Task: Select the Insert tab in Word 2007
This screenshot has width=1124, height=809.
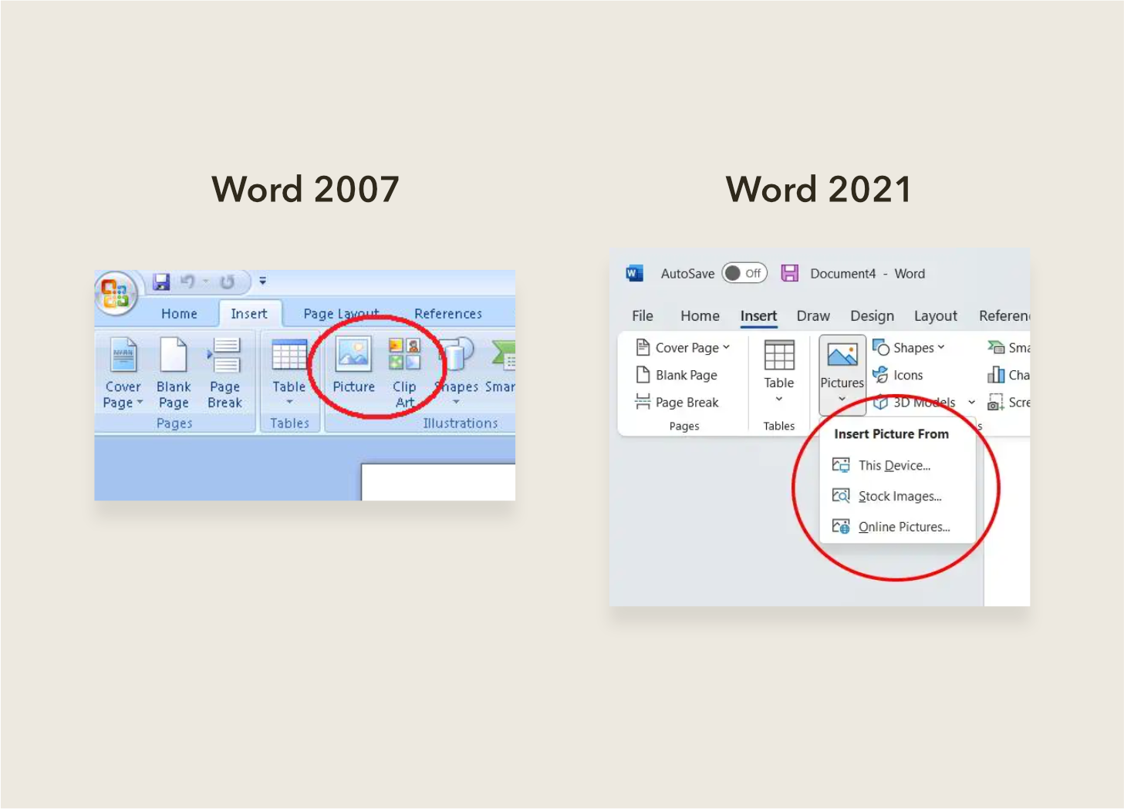Action: [x=248, y=314]
